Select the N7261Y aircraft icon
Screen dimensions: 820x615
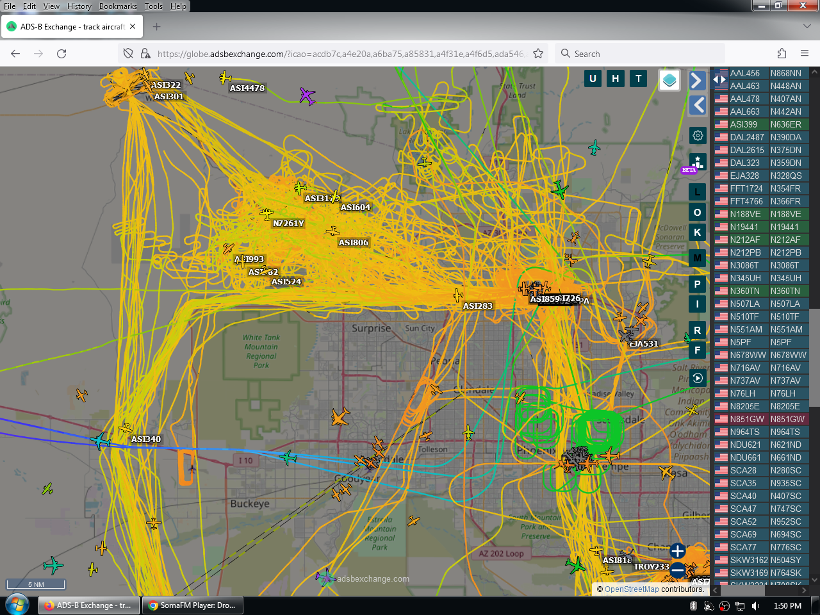[267, 213]
